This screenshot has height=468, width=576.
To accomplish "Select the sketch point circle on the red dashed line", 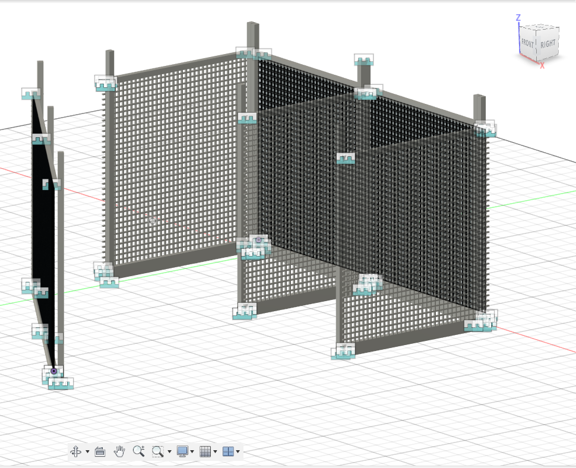I will pos(153,221).
